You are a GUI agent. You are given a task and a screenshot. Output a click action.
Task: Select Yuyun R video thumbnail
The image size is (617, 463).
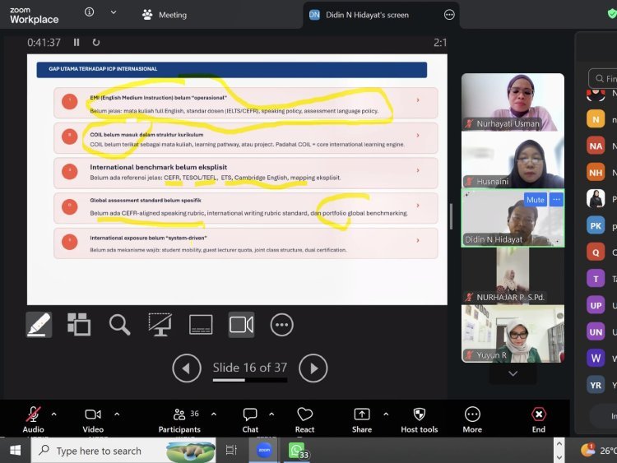(513, 334)
